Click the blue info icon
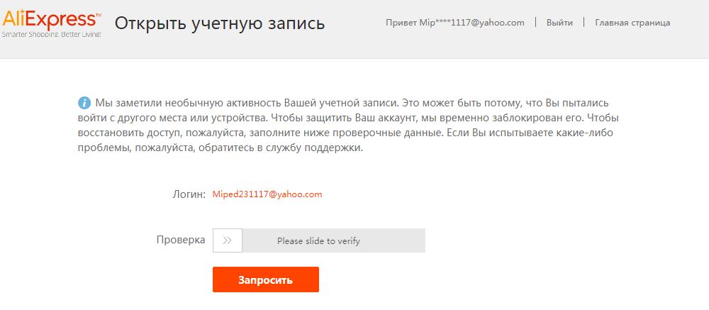The image size is (709, 310). (84, 101)
